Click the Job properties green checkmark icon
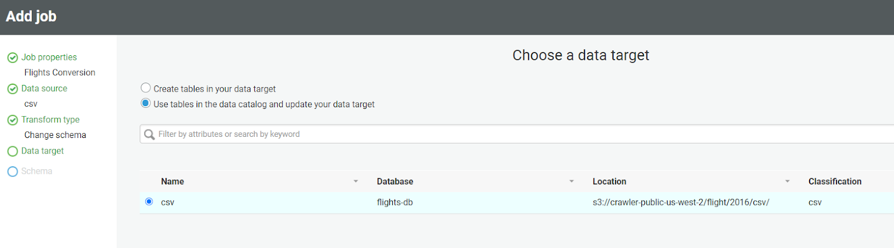This screenshot has height=248, width=894. point(12,58)
